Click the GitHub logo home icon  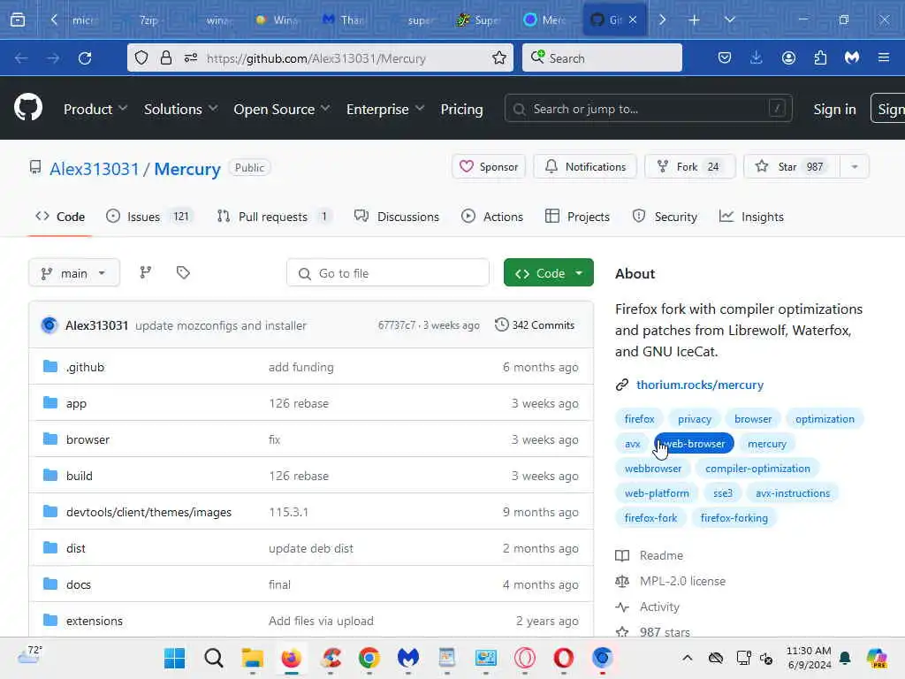(x=28, y=107)
